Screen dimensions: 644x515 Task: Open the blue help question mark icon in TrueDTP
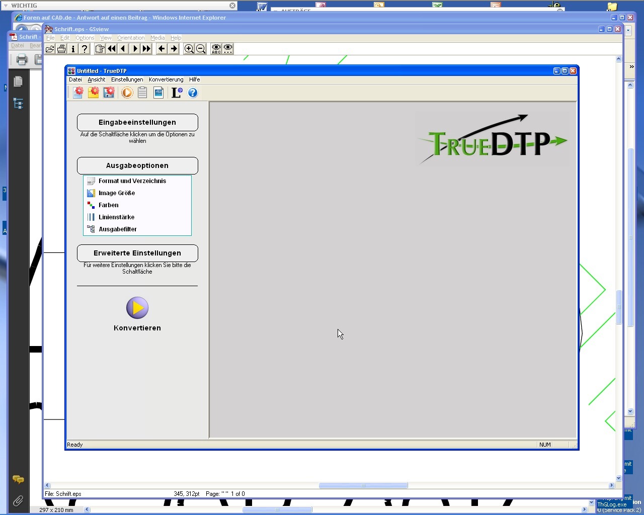pyautogui.click(x=193, y=93)
